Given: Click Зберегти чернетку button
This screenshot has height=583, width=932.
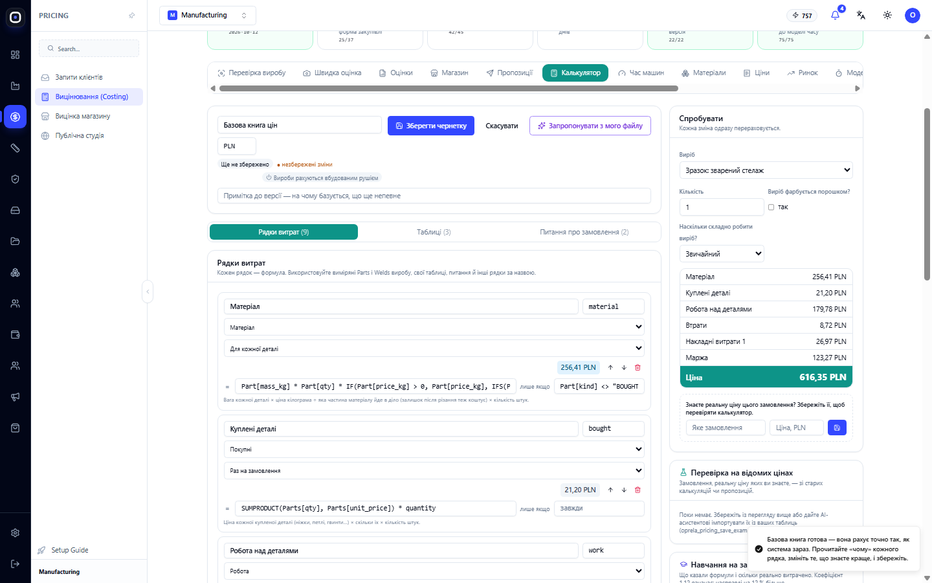Looking at the screenshot, I should pyautogui.click(x=431, y=126).
